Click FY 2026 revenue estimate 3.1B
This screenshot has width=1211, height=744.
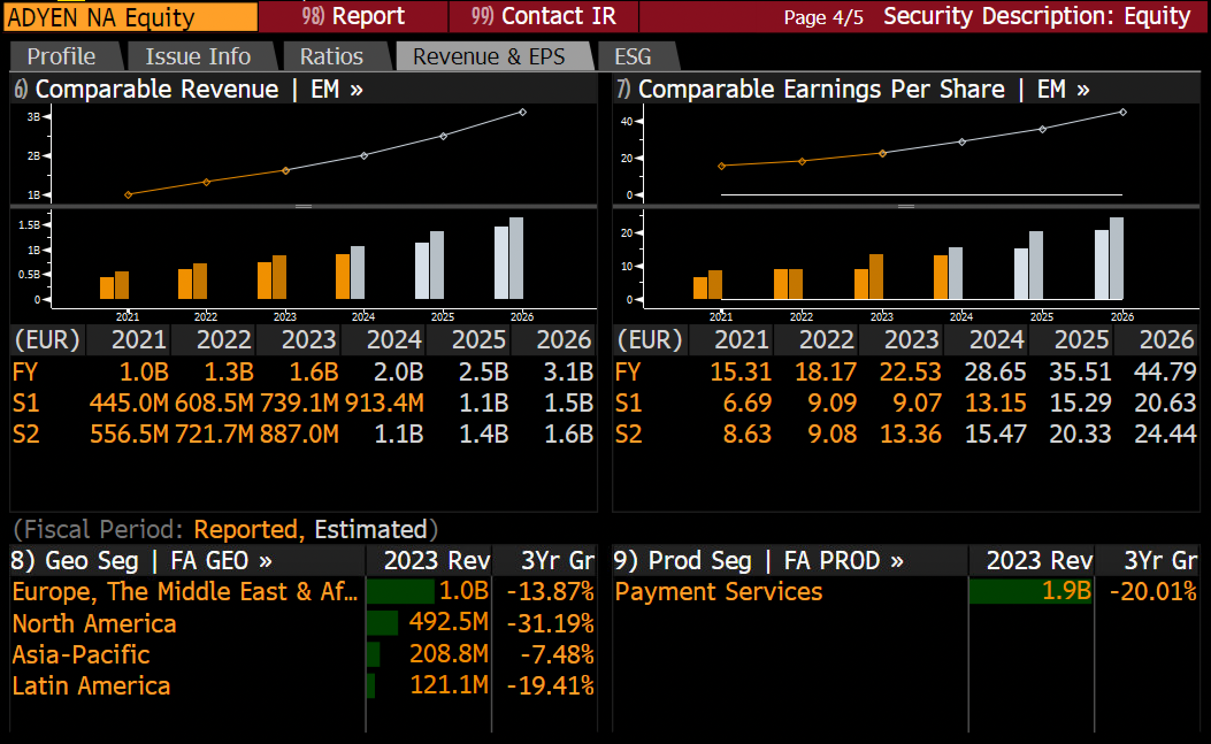(x=568, y=372)
